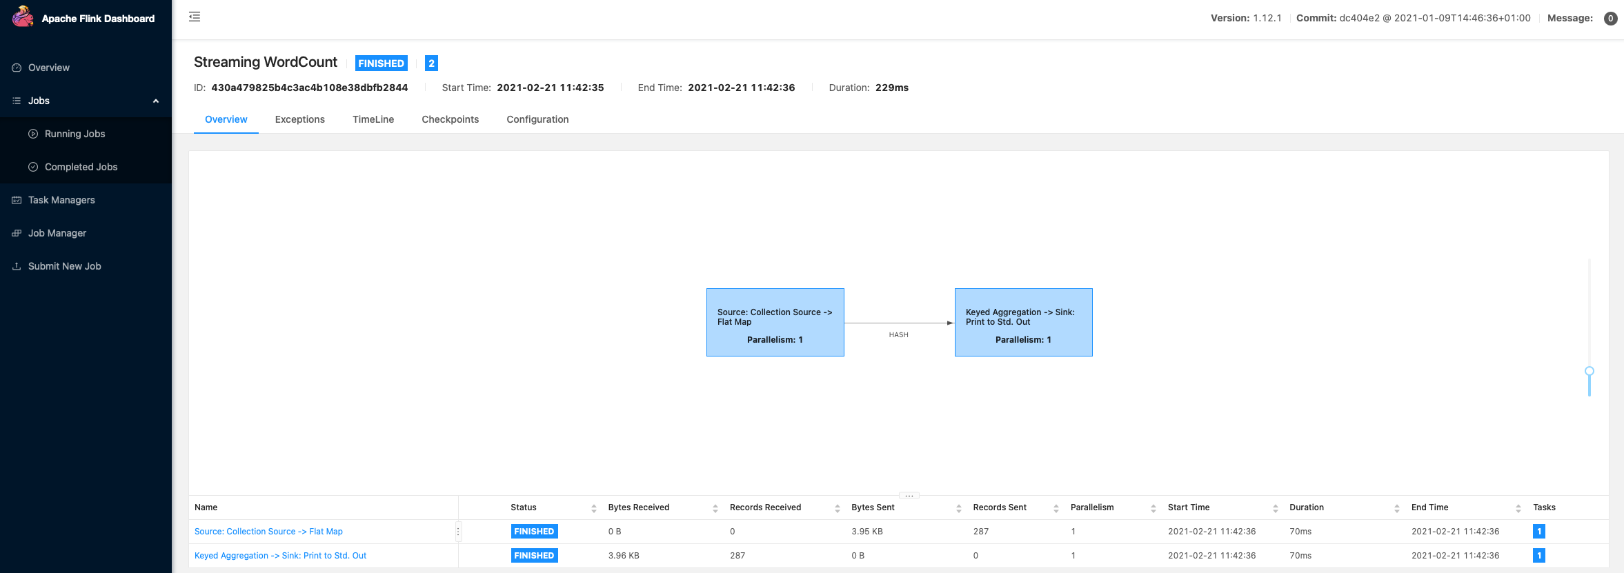The width and height of the screenshot is (1624, 573).
Task: Click the Jobs list icon in sidebar
Action: 17,101
